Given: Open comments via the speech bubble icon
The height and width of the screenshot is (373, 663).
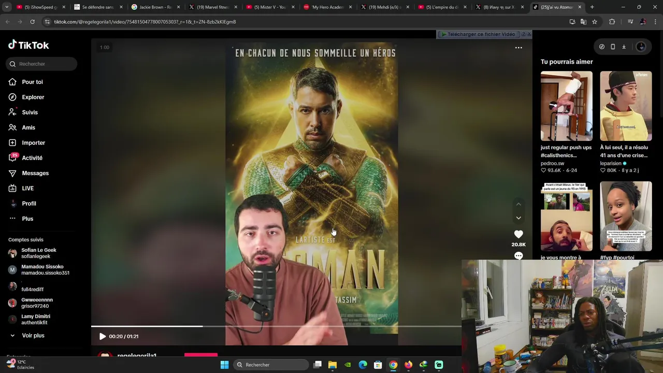Looking at the screenshot, I should click(518, 256).
